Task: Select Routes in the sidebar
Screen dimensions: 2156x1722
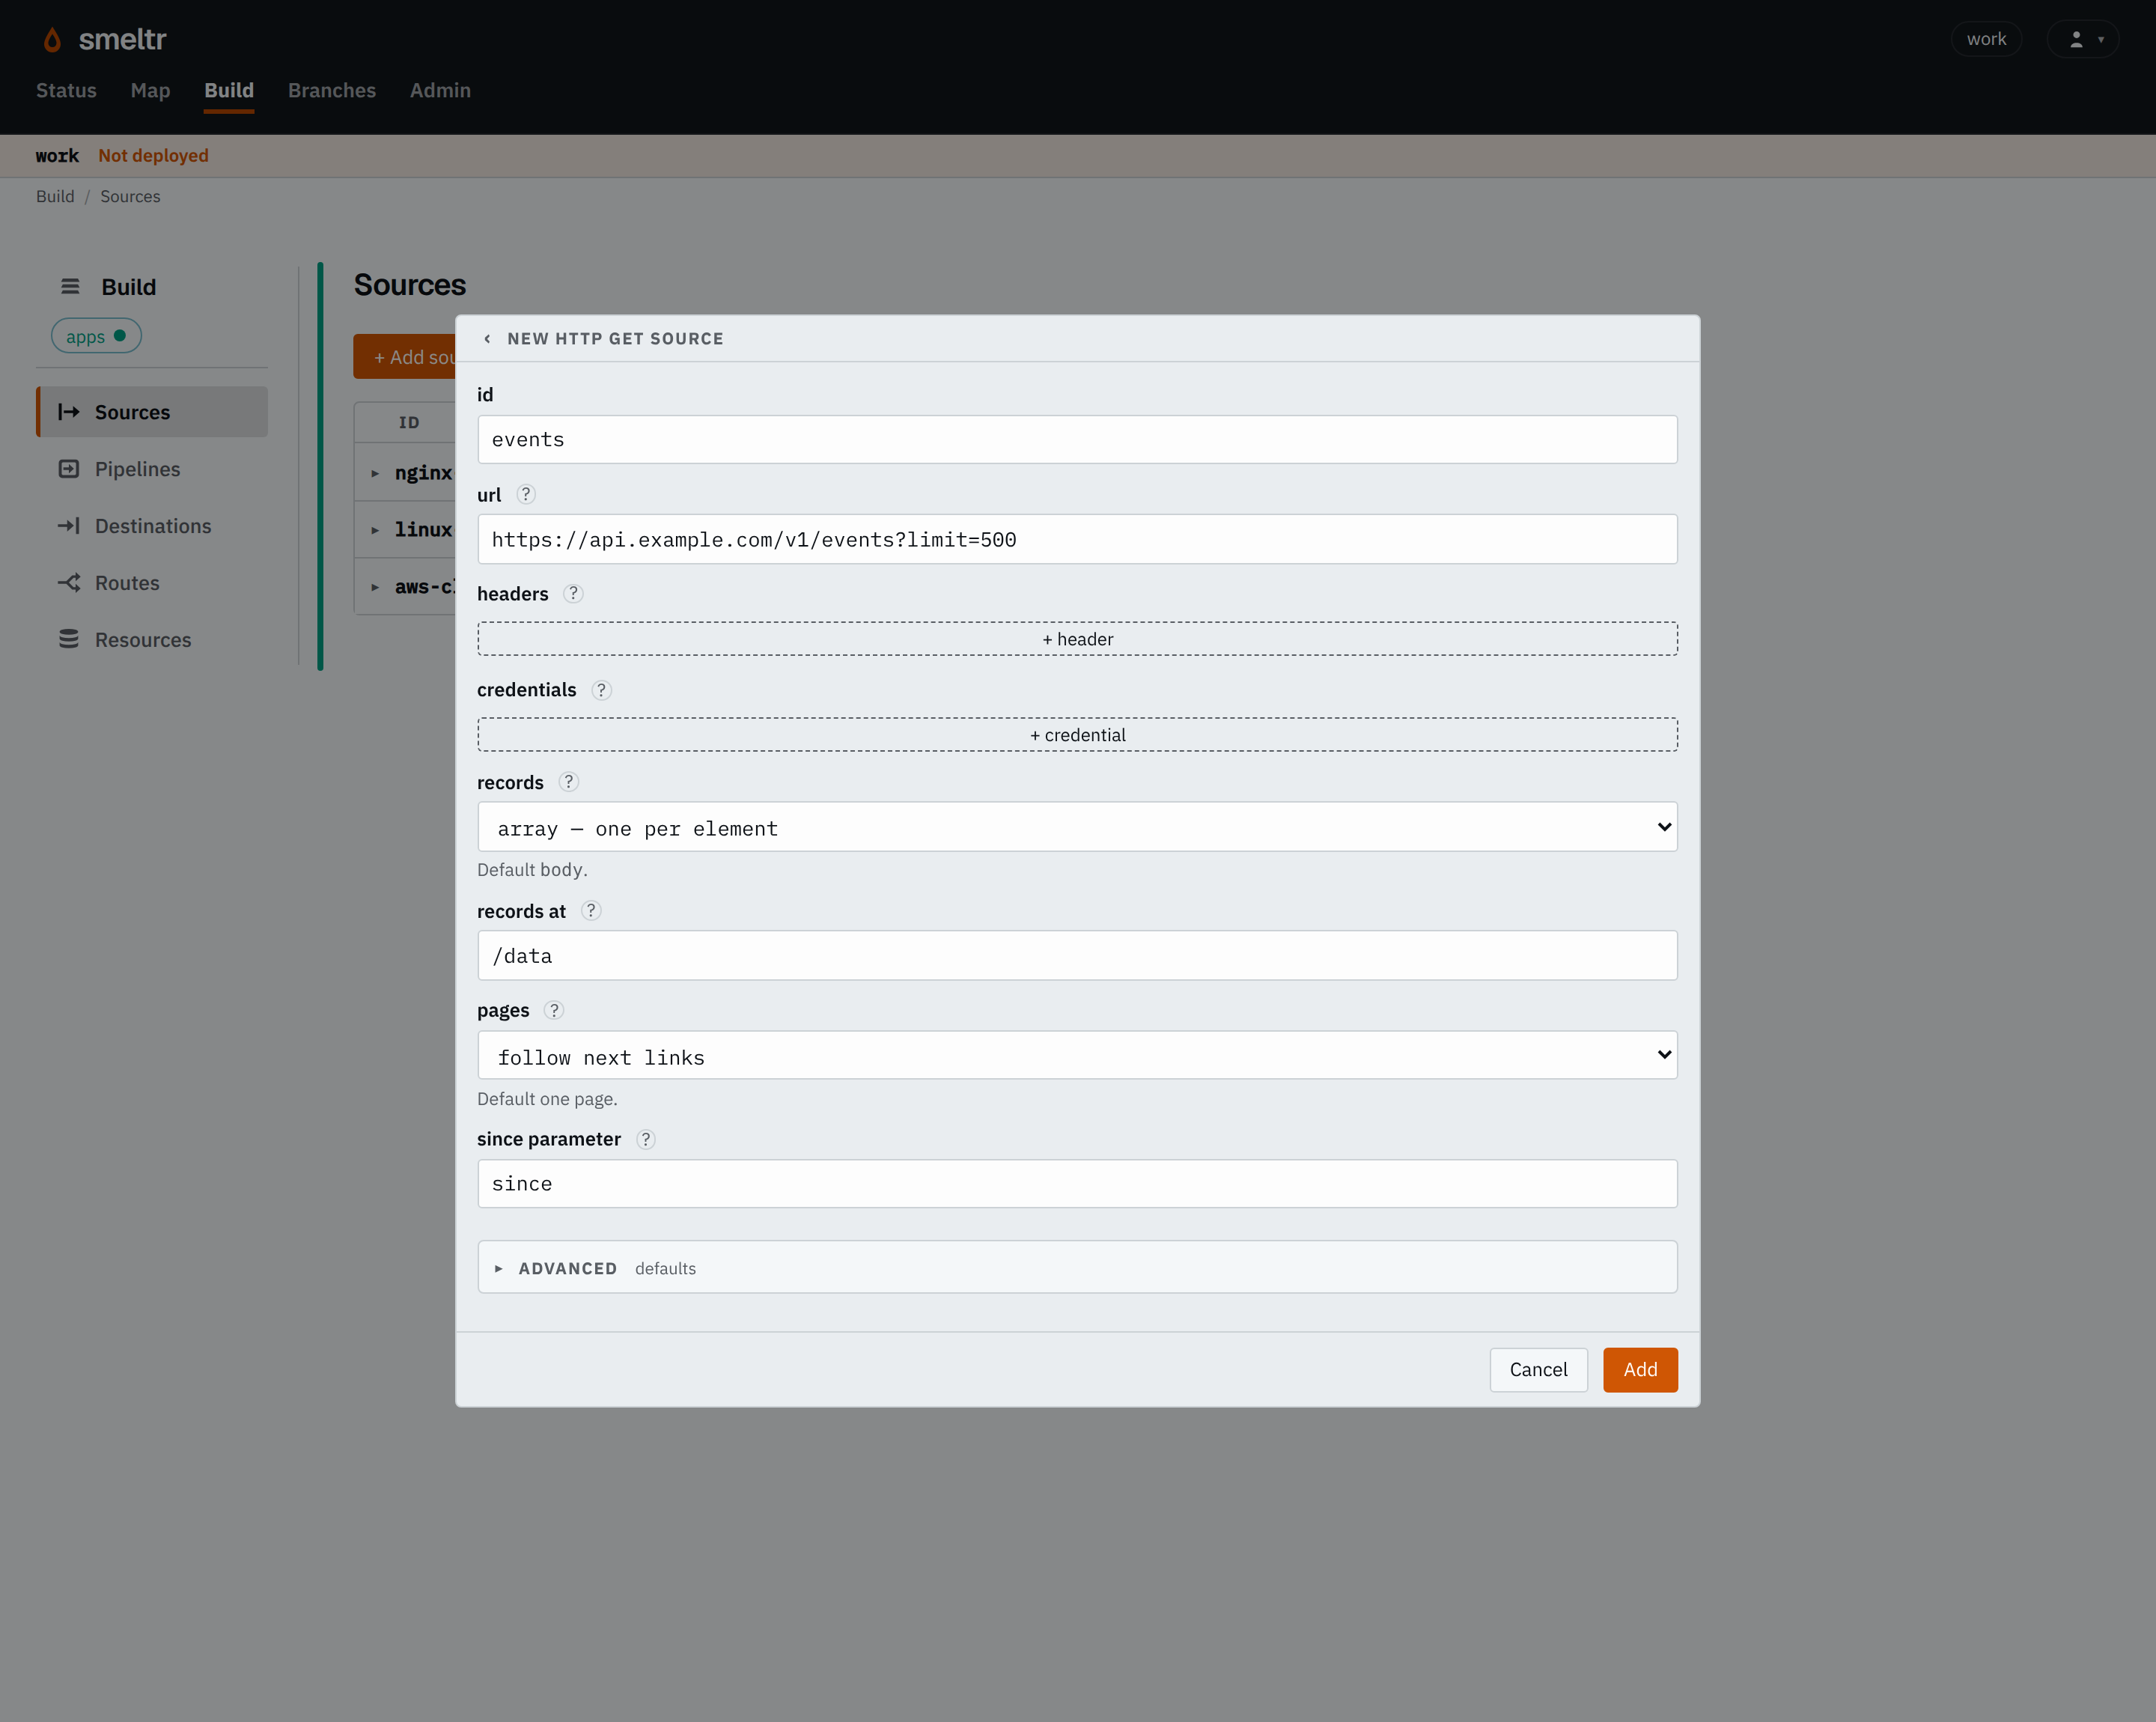Action: coord(152,583)
